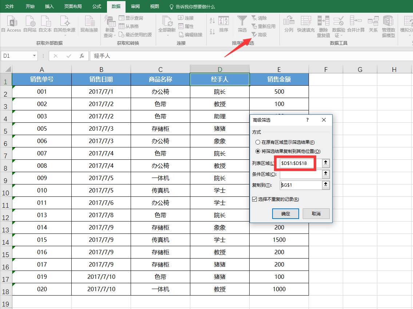413x309 pixels.
Task: Open Relationships (关系) tool
Action: pyautogui.click(x=373, y=24)
